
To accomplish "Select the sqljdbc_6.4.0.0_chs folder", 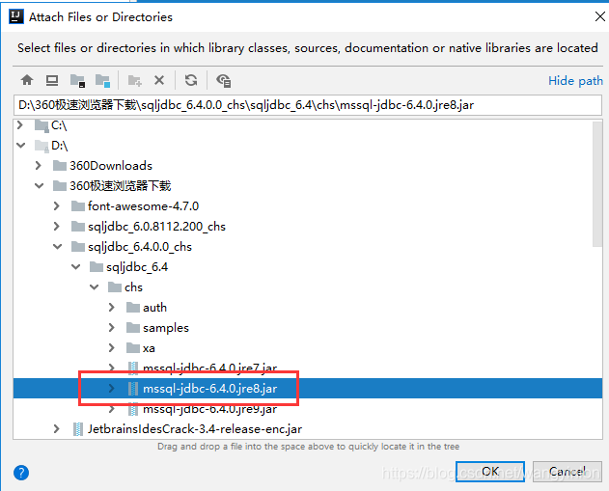I will (x=308, y=247).
